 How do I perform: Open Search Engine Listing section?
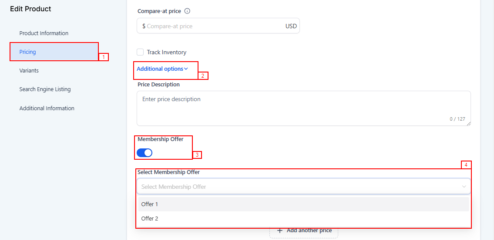tap(45, 89)
